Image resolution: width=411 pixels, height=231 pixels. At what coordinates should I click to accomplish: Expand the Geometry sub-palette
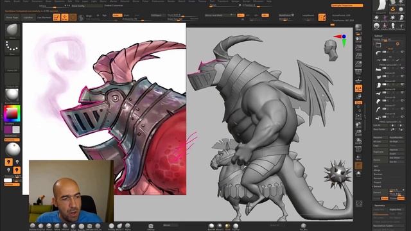click(380, 205)
